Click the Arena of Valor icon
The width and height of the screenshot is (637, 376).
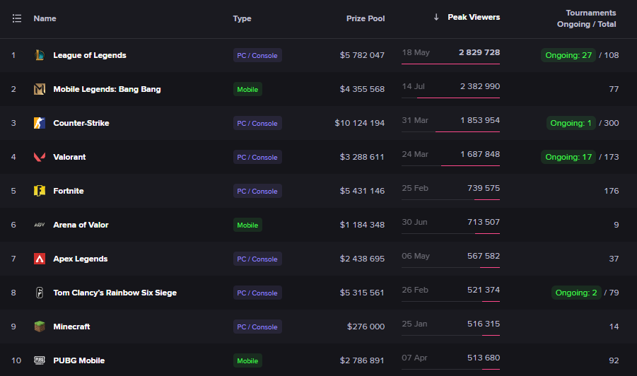pyautogui.click(x=40, y=225)
